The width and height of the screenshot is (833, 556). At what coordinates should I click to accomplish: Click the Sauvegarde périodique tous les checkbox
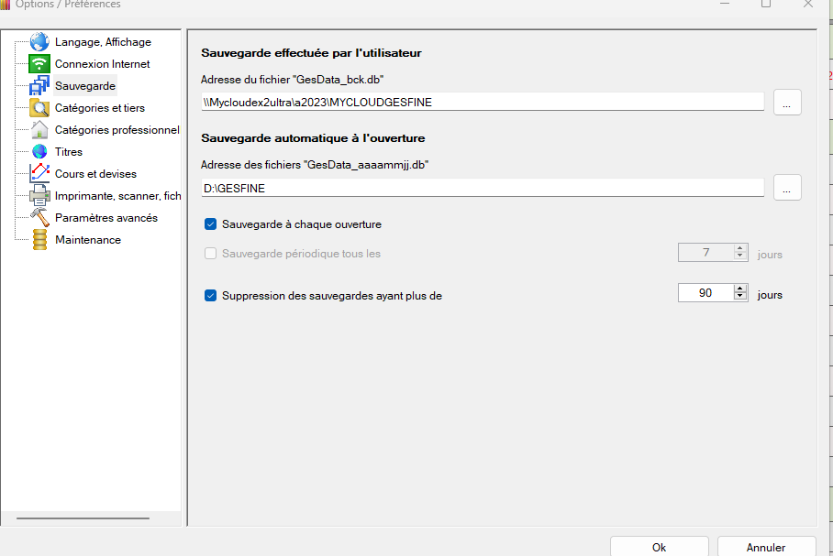point(211,254)
